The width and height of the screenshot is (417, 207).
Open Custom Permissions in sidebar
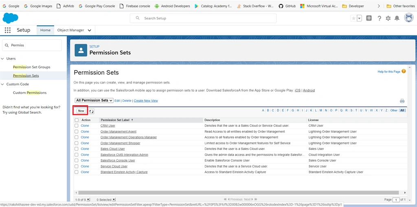[30, 92]
